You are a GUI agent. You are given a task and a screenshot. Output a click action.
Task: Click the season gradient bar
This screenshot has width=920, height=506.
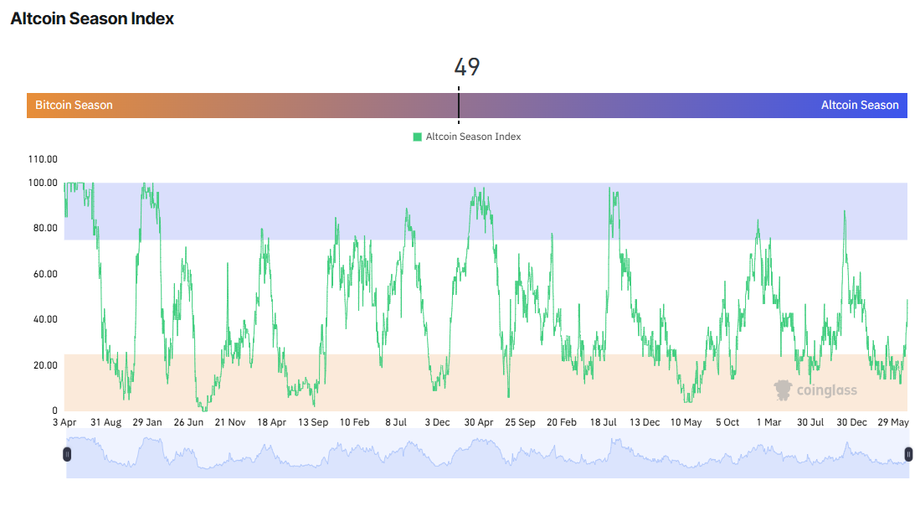click(335, 105)
